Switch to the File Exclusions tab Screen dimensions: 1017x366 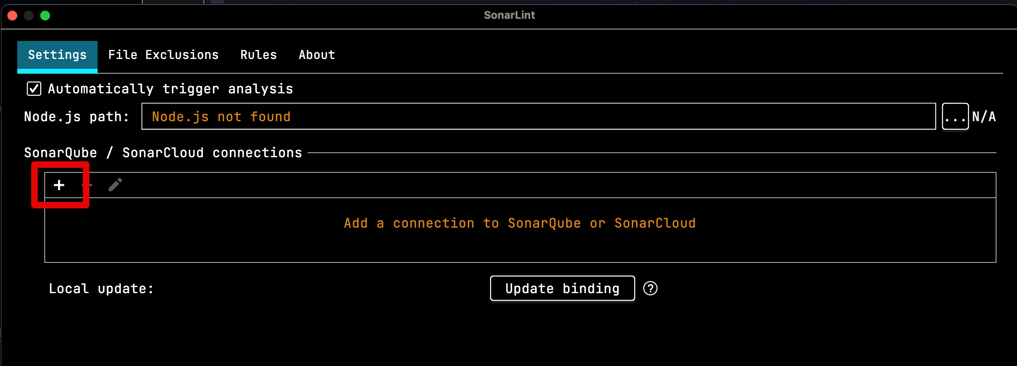(163, 55)
